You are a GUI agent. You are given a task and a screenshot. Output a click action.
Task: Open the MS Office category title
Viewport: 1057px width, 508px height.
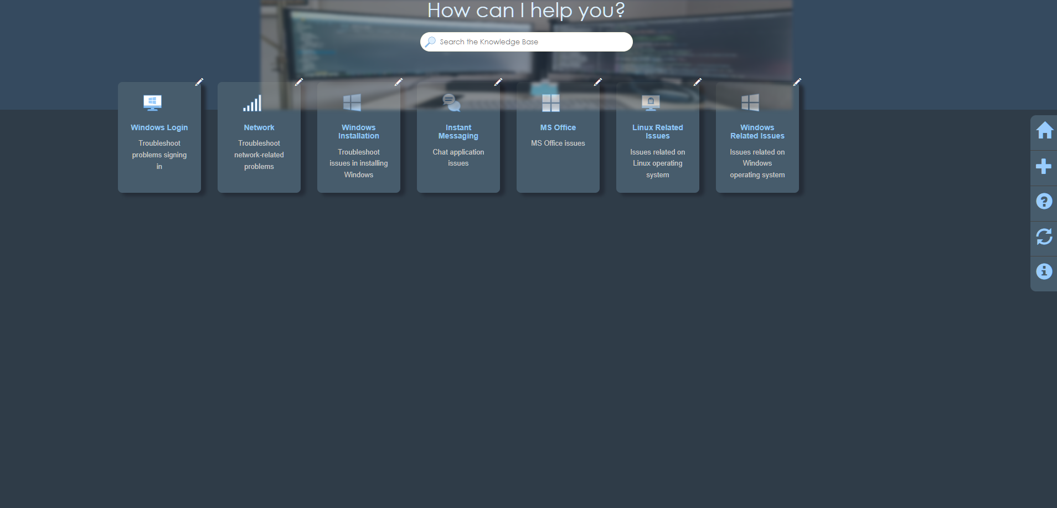(558, 127)
